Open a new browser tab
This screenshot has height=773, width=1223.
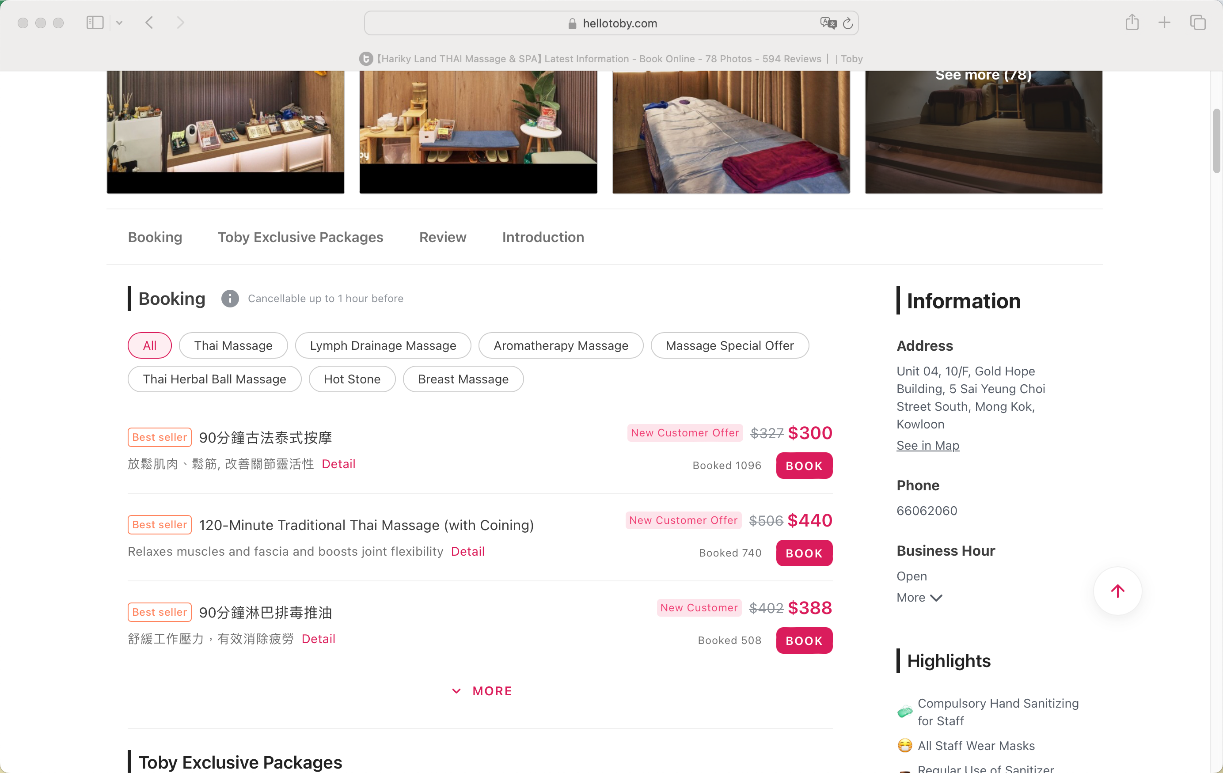click(x=1164, y=23)
